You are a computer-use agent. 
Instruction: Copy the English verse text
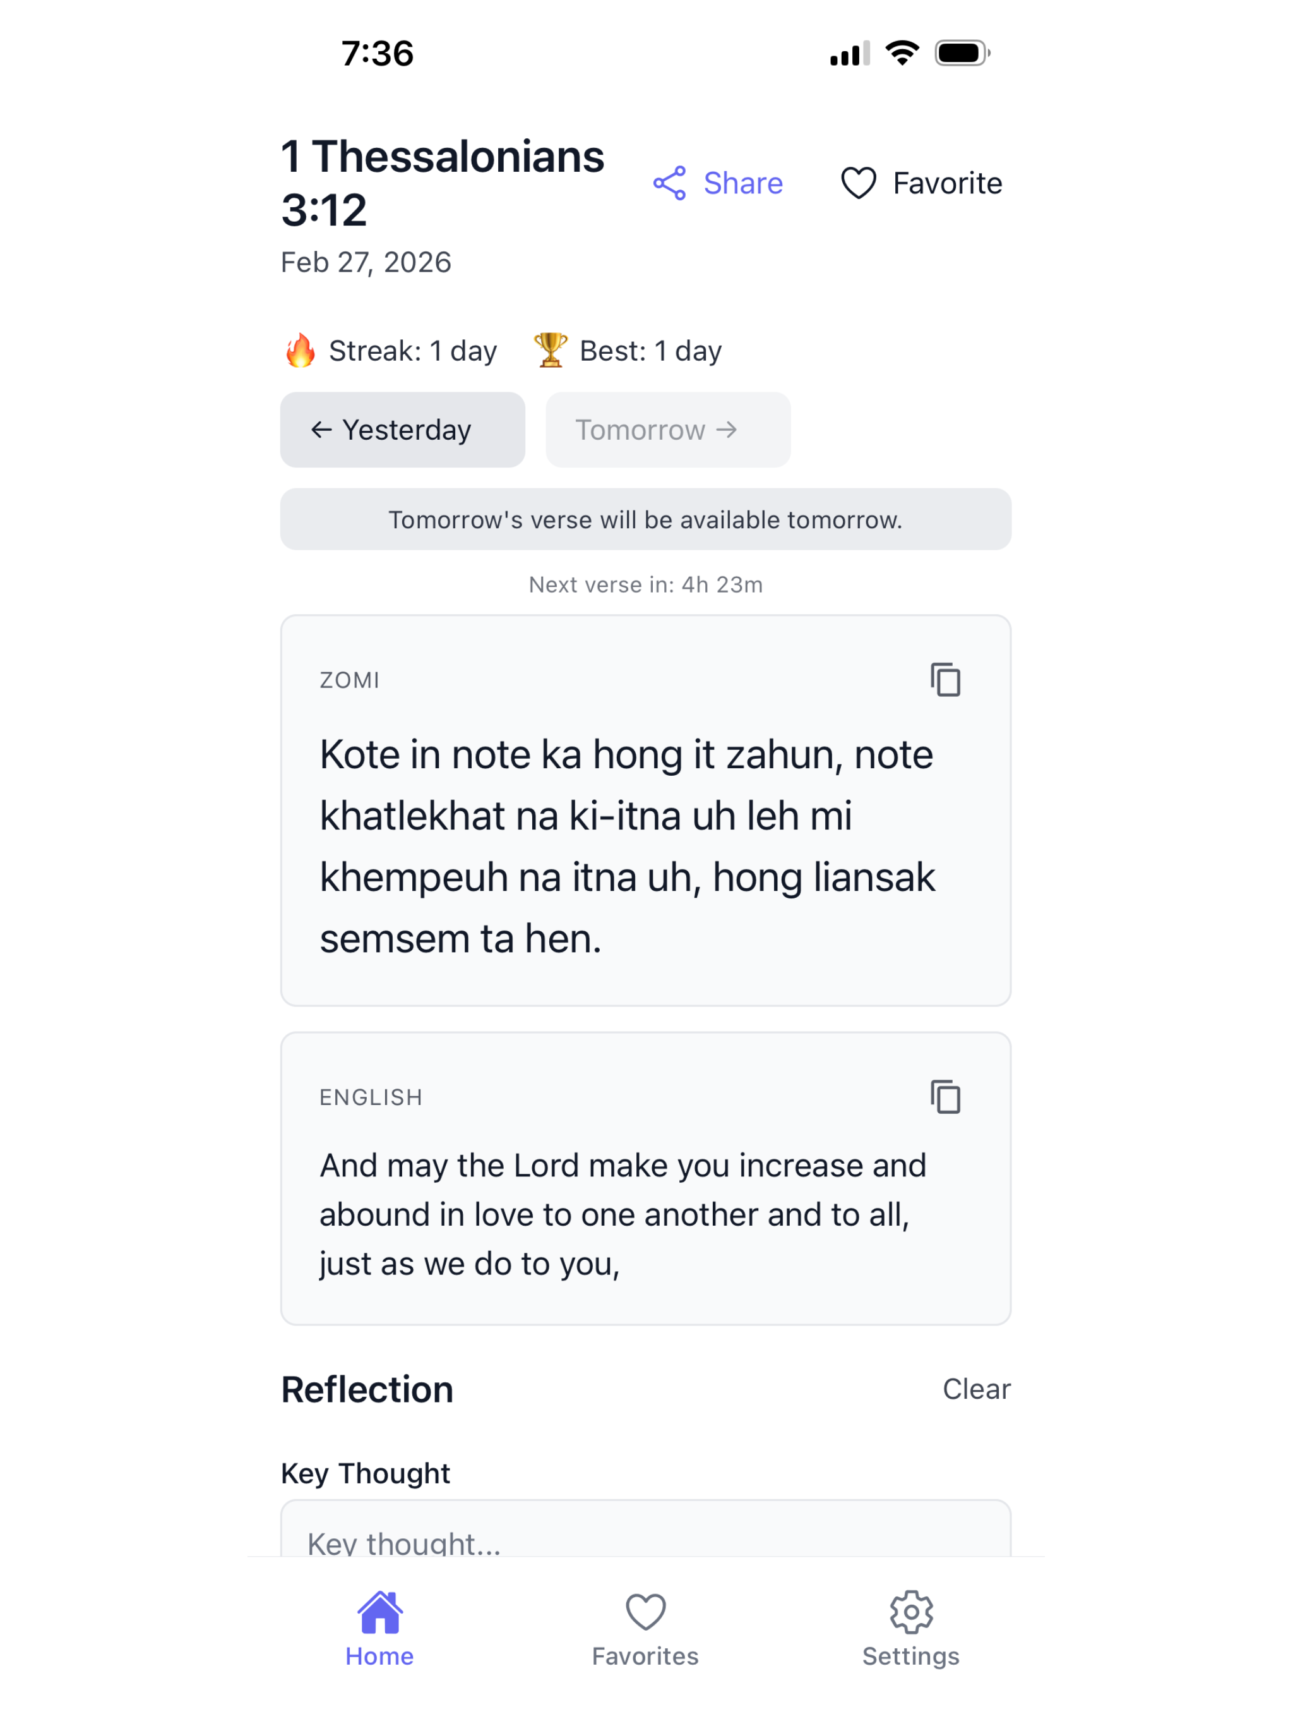pos(945,1097)
